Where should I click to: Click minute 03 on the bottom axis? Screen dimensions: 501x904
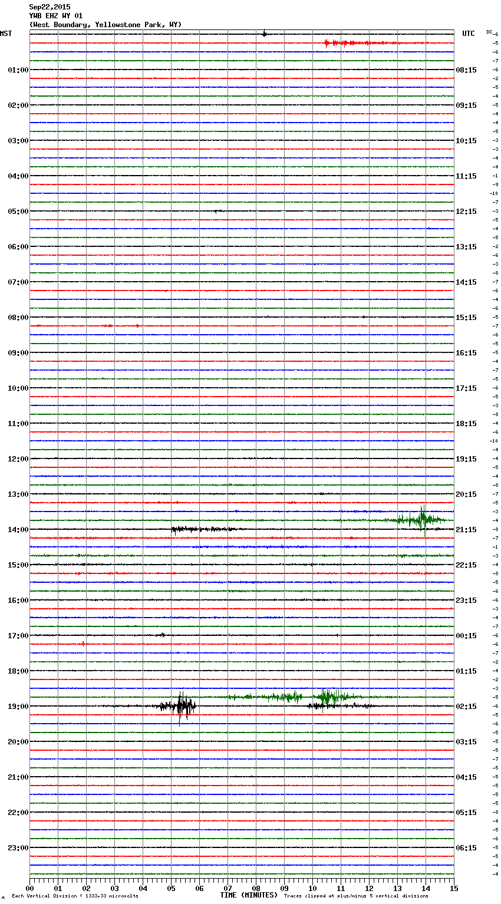(x=114, y=888)
